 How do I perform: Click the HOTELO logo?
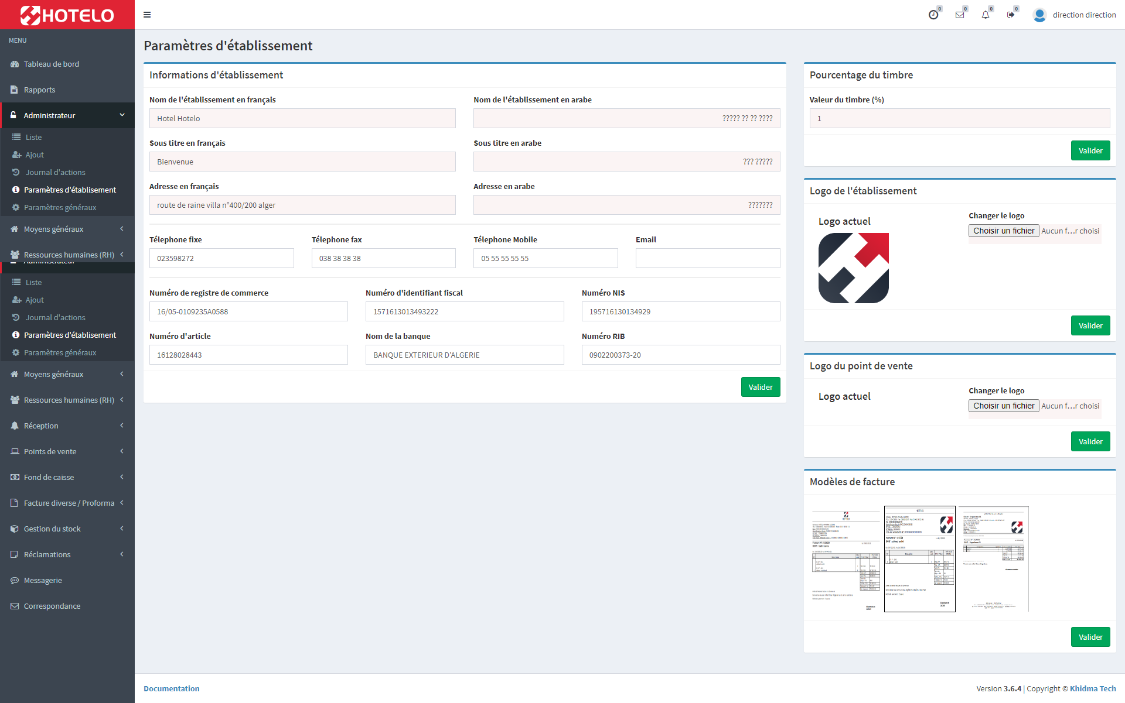click(x=67, y=15)
